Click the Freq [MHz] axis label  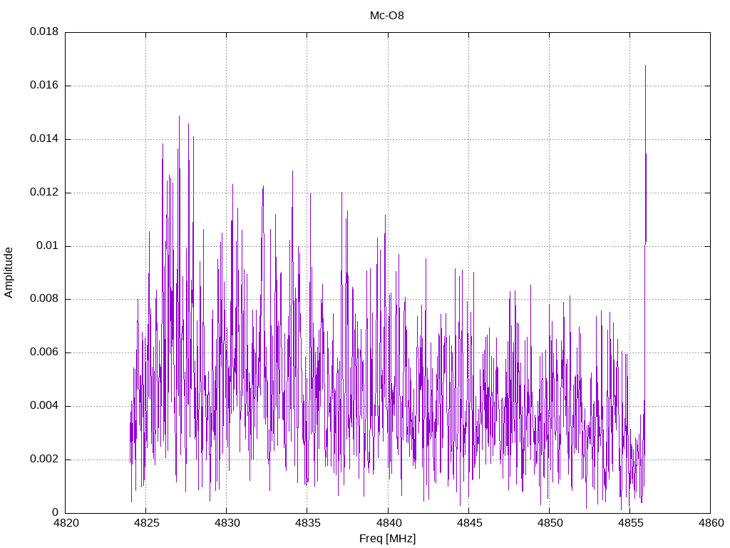[387, 539]
